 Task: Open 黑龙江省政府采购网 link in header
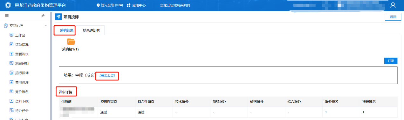coord(175,5)
